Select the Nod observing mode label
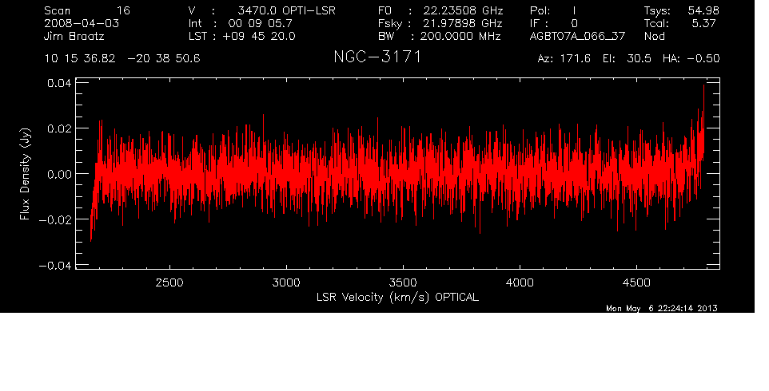This screenshot has height=391, width=769. (655, 36)
